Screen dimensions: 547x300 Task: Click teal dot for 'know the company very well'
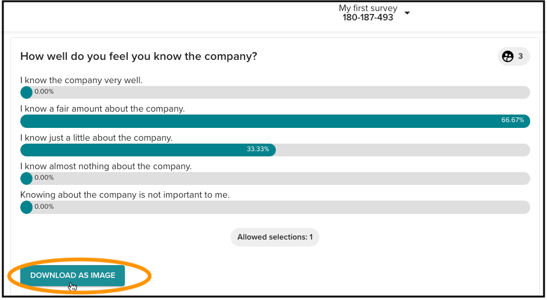pyautogui.click(x=26, y=92)
